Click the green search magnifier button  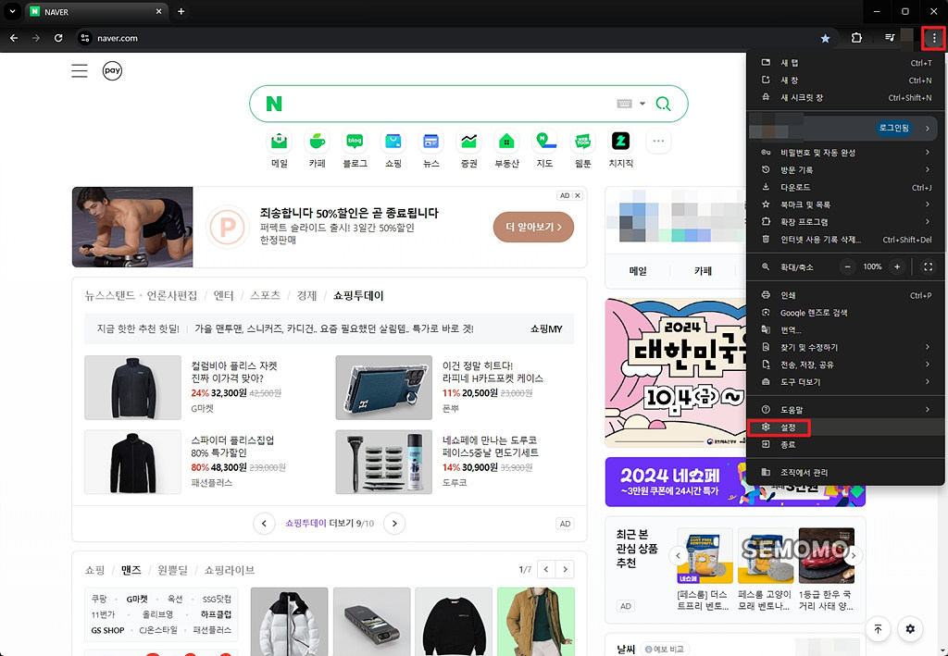pyautogui.click(x=663, y=104)
